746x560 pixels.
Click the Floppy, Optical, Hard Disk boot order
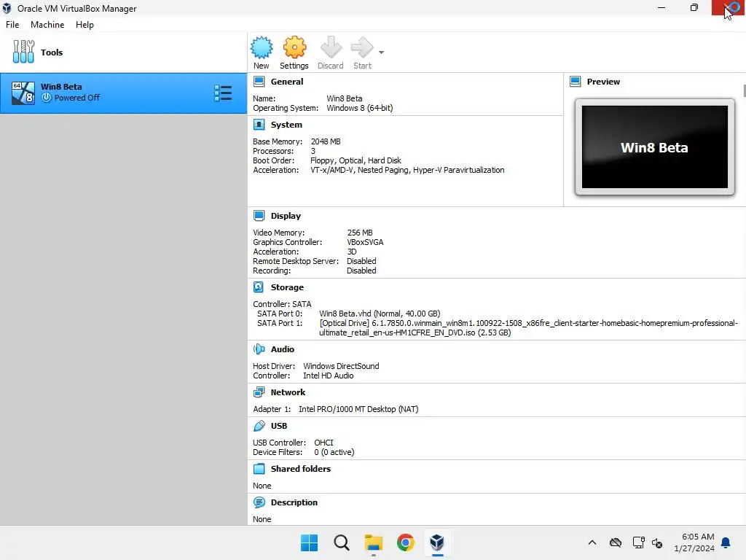point(356,160)
